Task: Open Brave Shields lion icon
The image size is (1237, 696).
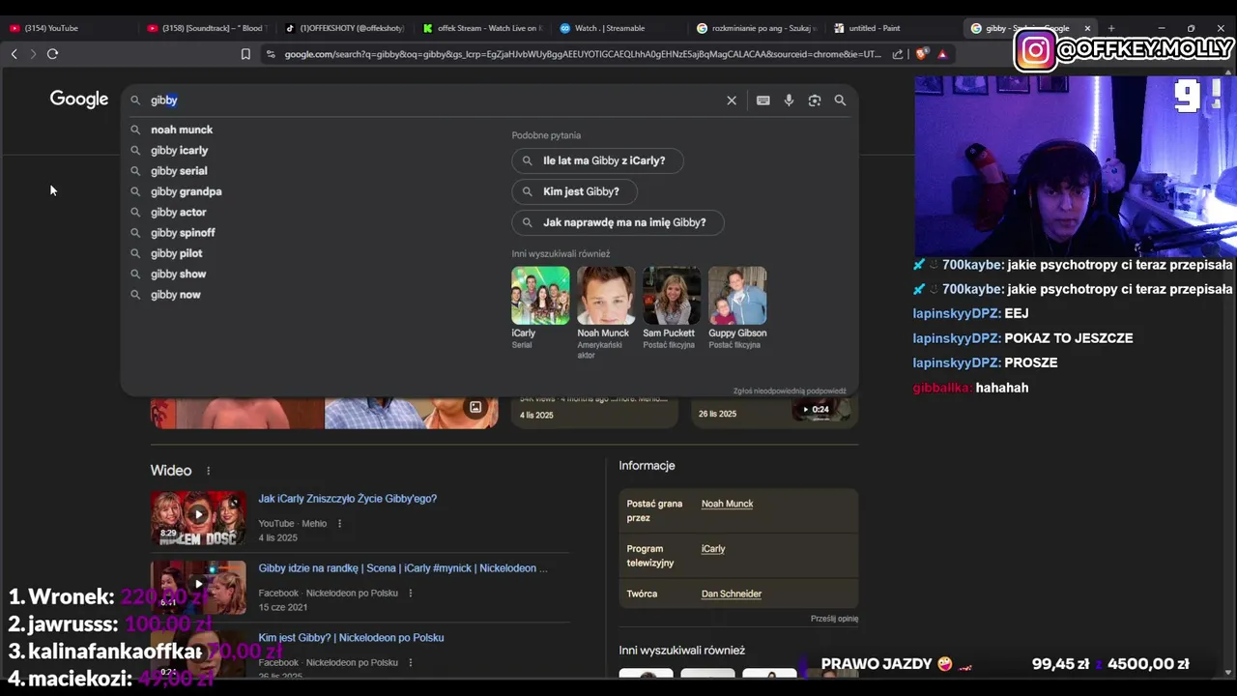Action: tap(921, 54)
